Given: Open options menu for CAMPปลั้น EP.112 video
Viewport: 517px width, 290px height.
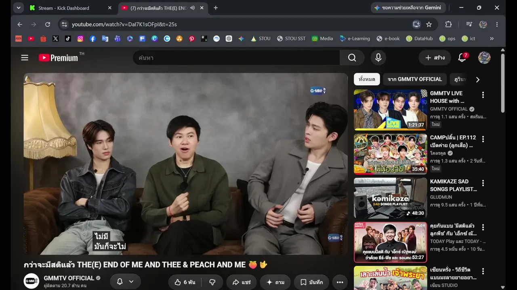Looking at the screenshot, I should pos(483,139).
